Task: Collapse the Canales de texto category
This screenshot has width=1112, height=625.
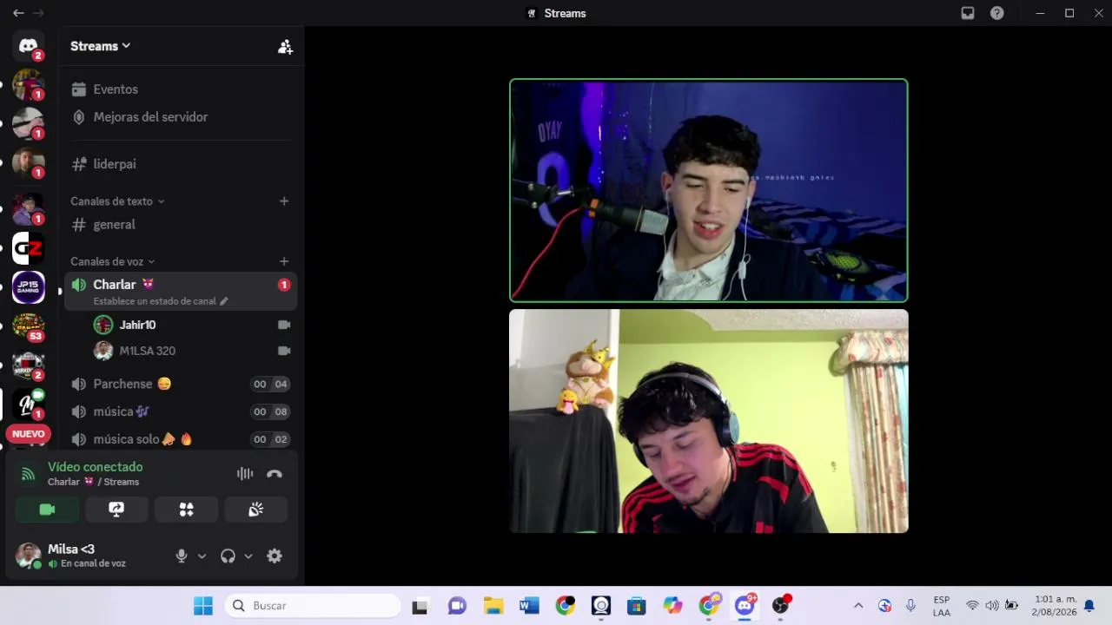Action: (117, 201)
